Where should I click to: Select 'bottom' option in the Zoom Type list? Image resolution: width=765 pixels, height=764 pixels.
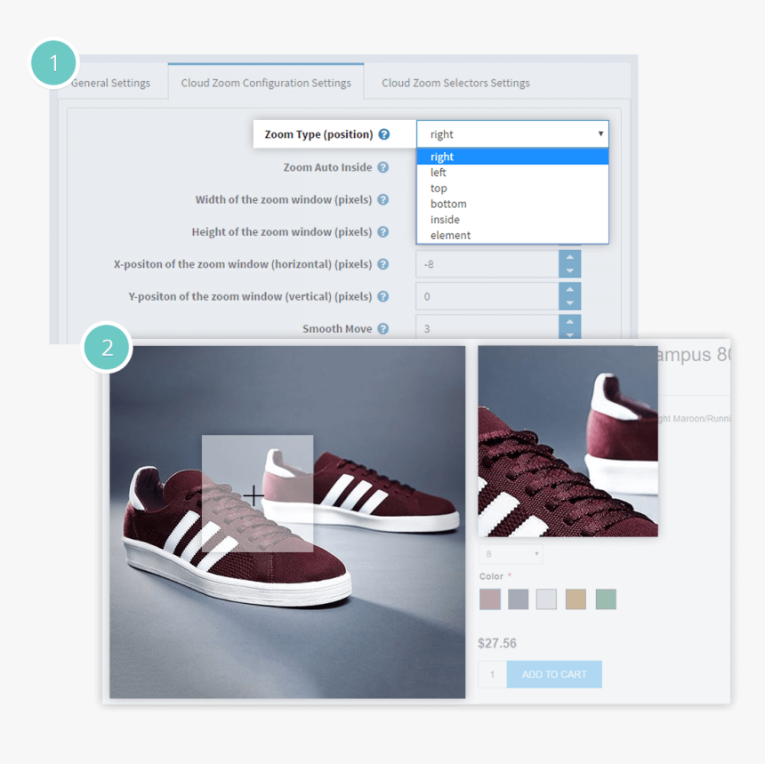pos(448,204)
